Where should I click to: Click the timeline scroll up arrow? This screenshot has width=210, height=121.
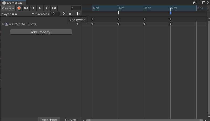click(x=209, y=19)
